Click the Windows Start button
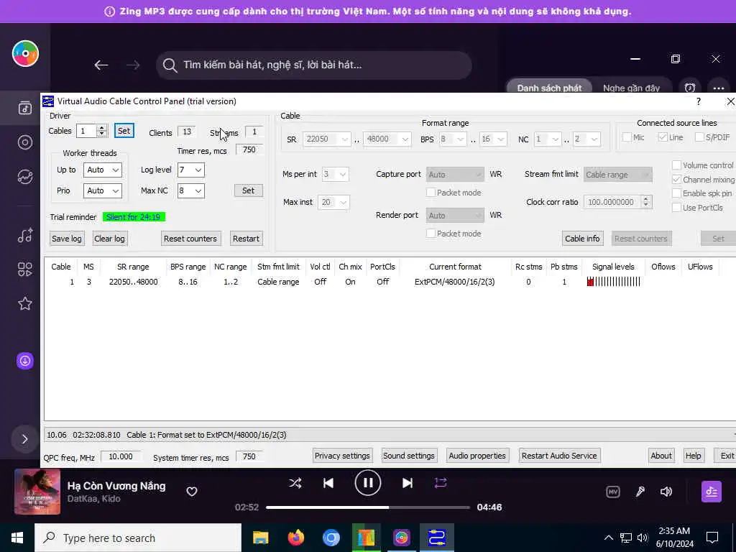Screen dimensions: 736x552 click(17, 538)
